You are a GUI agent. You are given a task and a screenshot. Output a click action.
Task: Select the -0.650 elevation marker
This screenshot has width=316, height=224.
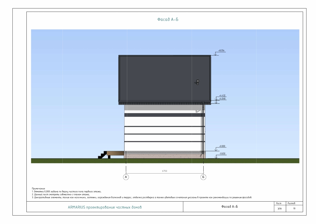click(223, 154)
